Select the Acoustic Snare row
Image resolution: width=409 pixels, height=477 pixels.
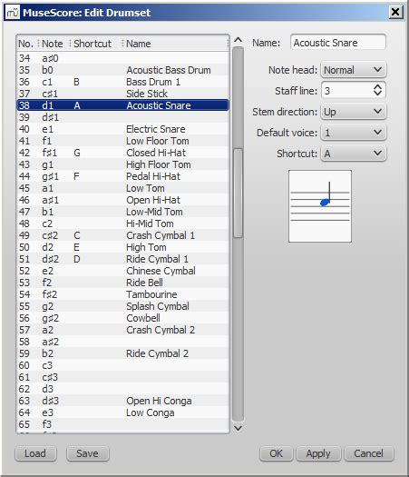123,105
